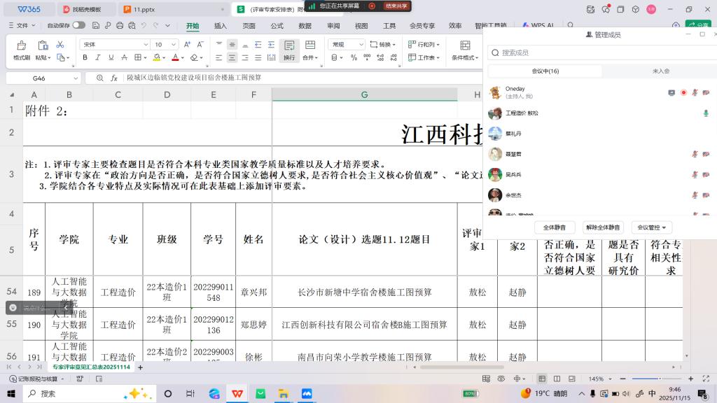Click the yellow fill color swatch icon
The image size is (717, 403).
(x=157, y=57)
